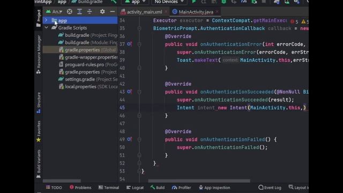Viewport: 343px width, 193px height.
Task: Click the yellow warning count indicator
Action: point(305,21)
